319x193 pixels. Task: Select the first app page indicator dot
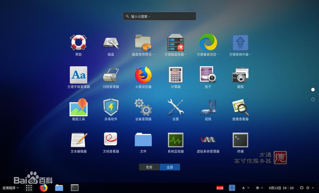click(x=313, y=90)
